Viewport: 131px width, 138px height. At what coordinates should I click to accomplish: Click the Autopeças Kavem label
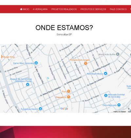pos(29,109)
